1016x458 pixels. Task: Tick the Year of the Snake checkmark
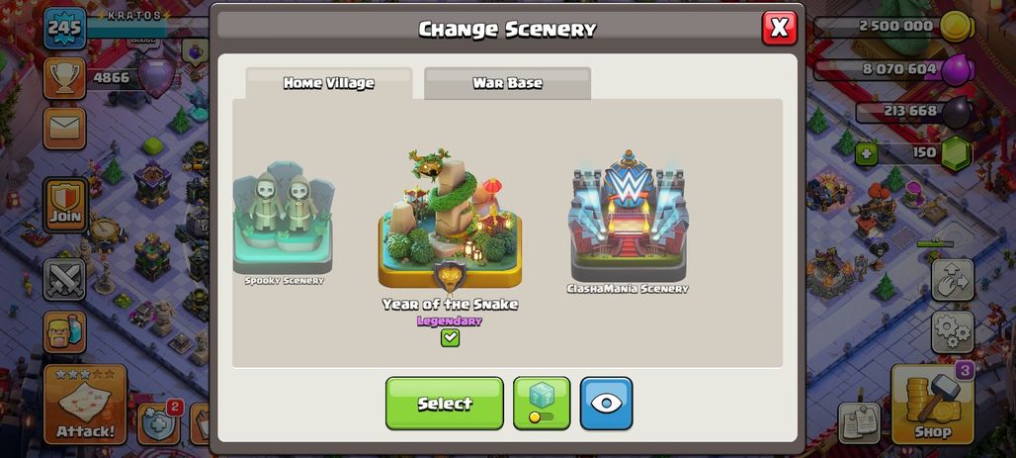coord(450,337)
